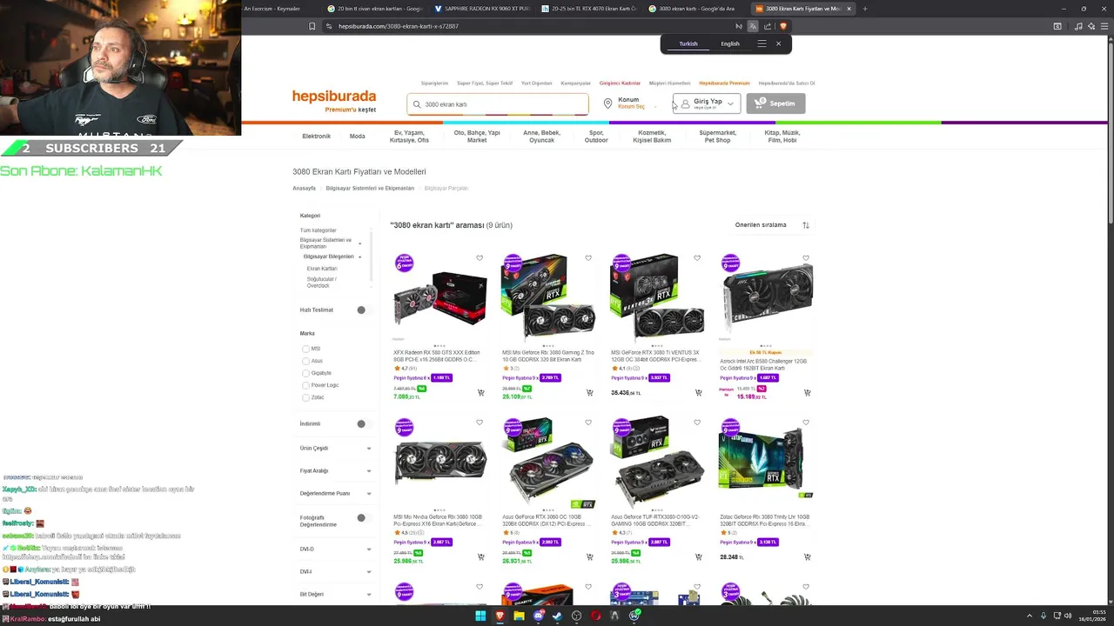Switch to 20-25 bin TL RTX 4070 tab
Viewport: 1114px width, 626px height.
(587, 9)
